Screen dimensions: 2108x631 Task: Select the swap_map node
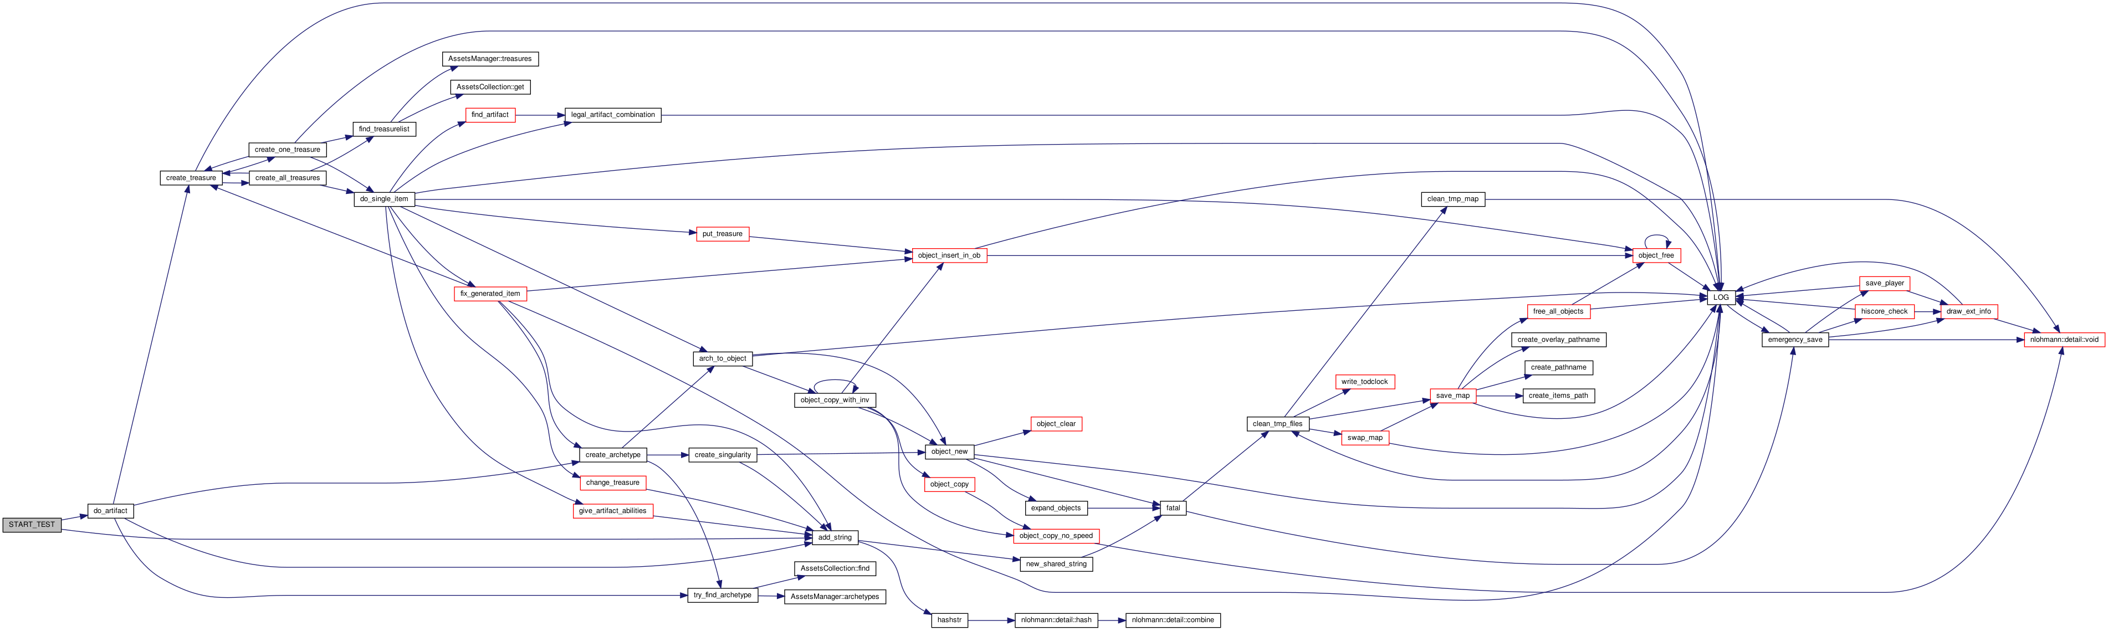[1365, 438]
